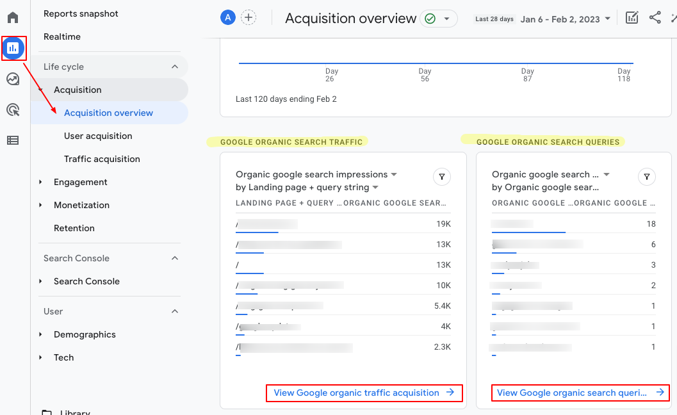
Task: Collapse the Life cycle section
Action: [x=174, y=67]
